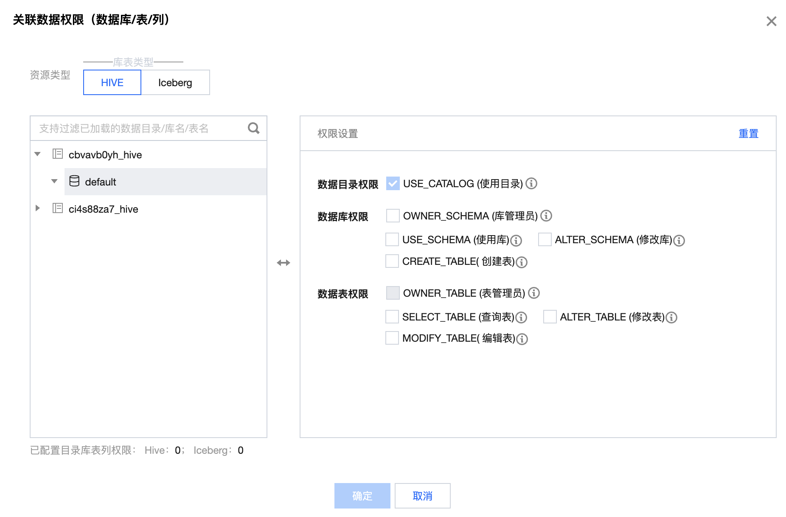The image size is (786, 517).
Task: Check the OWNER_SCHEMA permission box
Action: point(393,216)
